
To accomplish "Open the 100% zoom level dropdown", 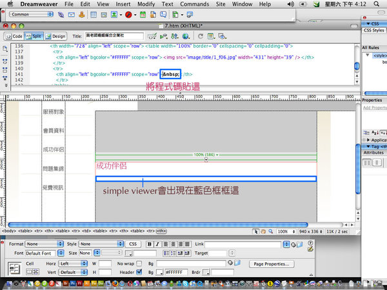I will coord(286,231).
